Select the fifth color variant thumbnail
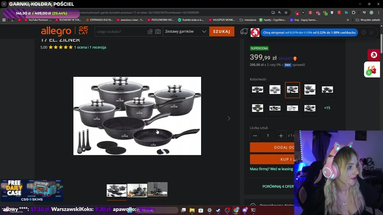 (x=327, y=90)
